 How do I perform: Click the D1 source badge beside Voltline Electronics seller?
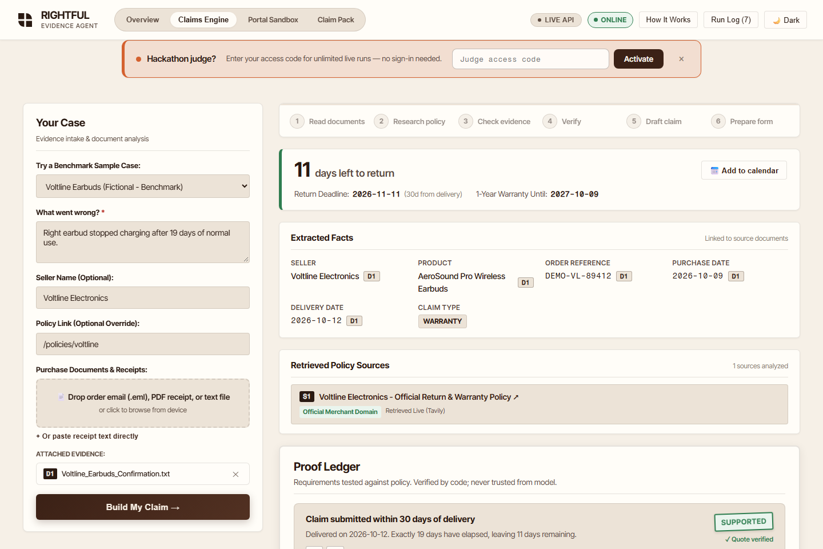click(x=371, y=276)
